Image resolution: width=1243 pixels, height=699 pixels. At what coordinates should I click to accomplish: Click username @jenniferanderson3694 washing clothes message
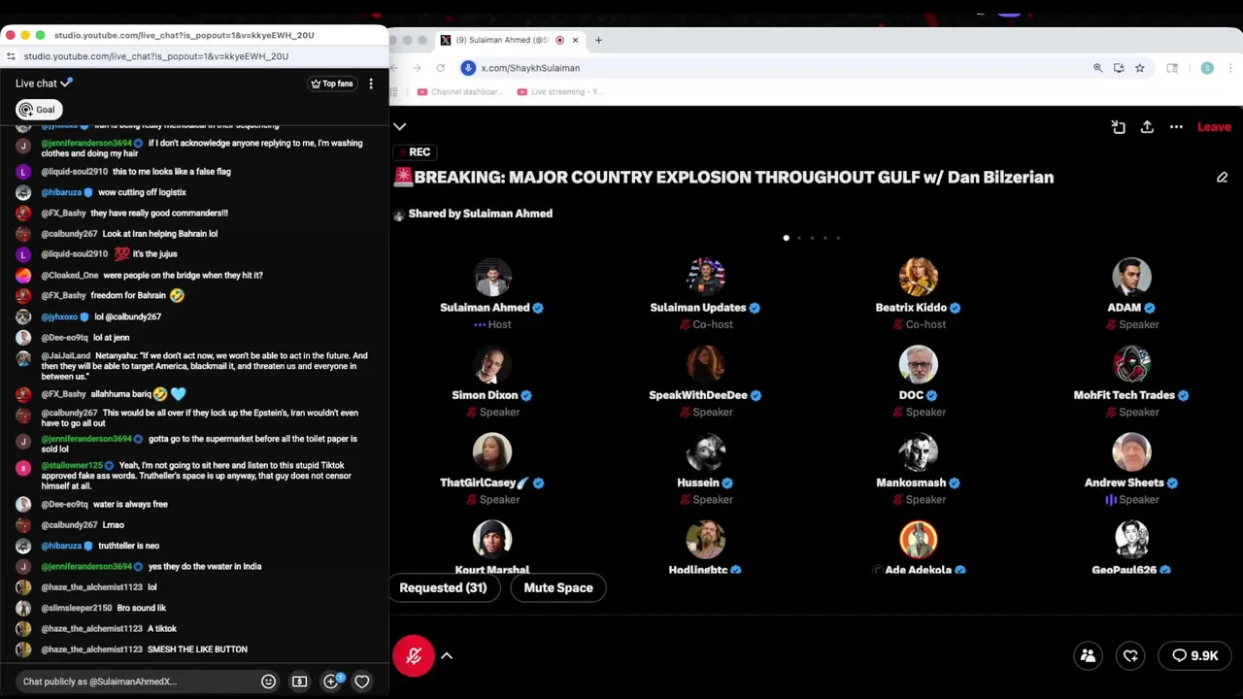87,144
